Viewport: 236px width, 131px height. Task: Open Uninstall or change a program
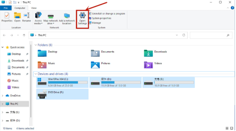[107, 14]
